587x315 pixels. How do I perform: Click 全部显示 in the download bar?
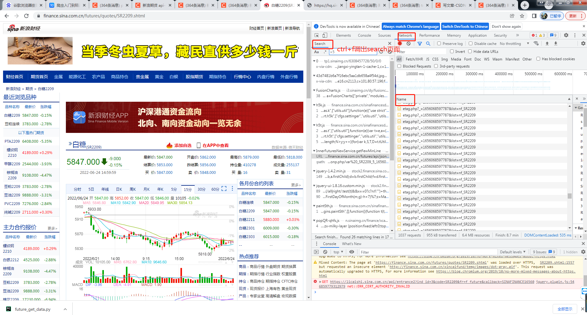click(x=565, y=309)
